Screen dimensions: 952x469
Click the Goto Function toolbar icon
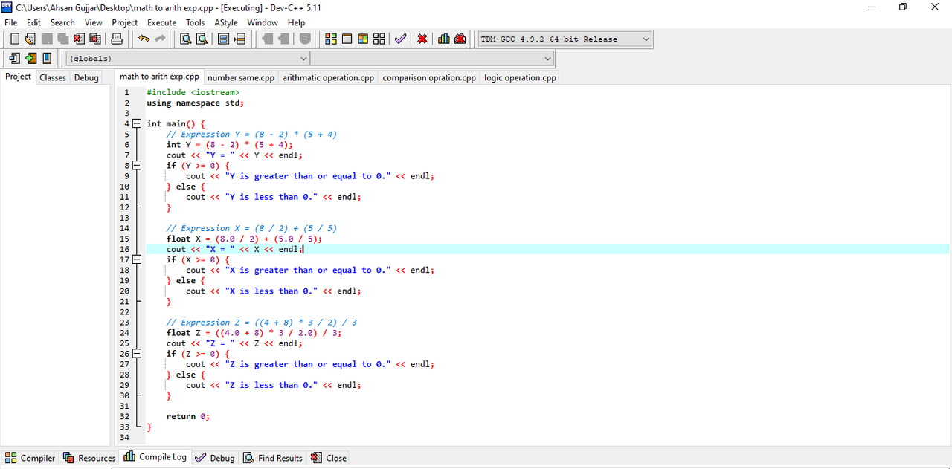(223, 39)
